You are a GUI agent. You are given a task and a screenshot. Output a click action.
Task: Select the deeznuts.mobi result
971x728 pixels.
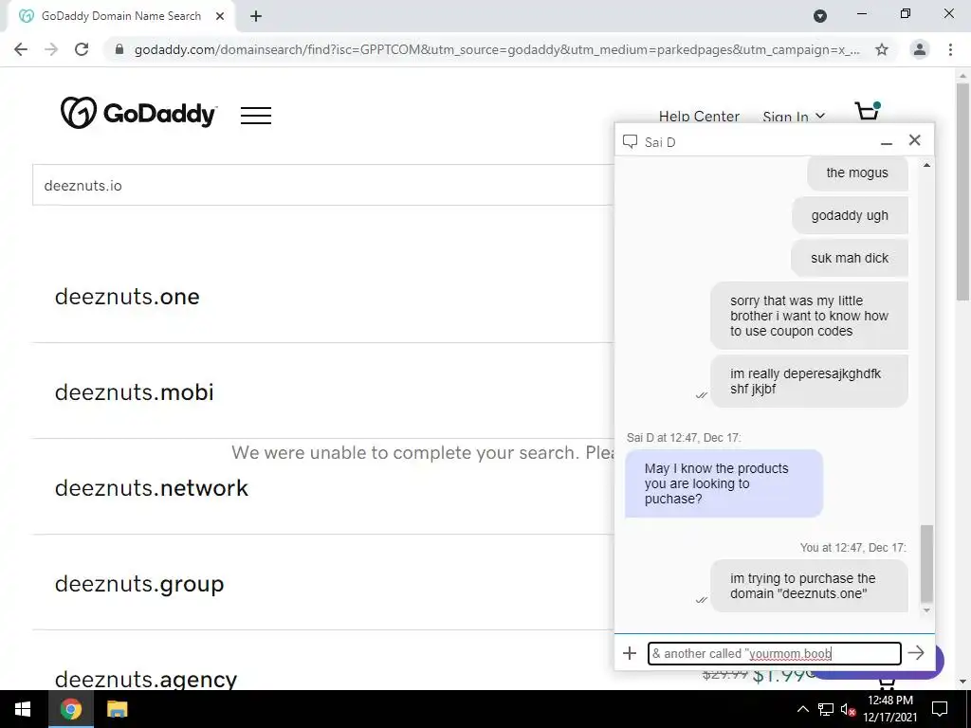coord(134,391)
